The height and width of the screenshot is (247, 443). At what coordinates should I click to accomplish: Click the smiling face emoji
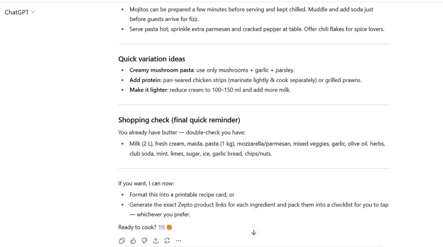169,227
